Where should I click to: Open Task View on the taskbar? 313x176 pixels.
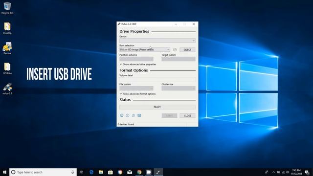pos(81,172)
